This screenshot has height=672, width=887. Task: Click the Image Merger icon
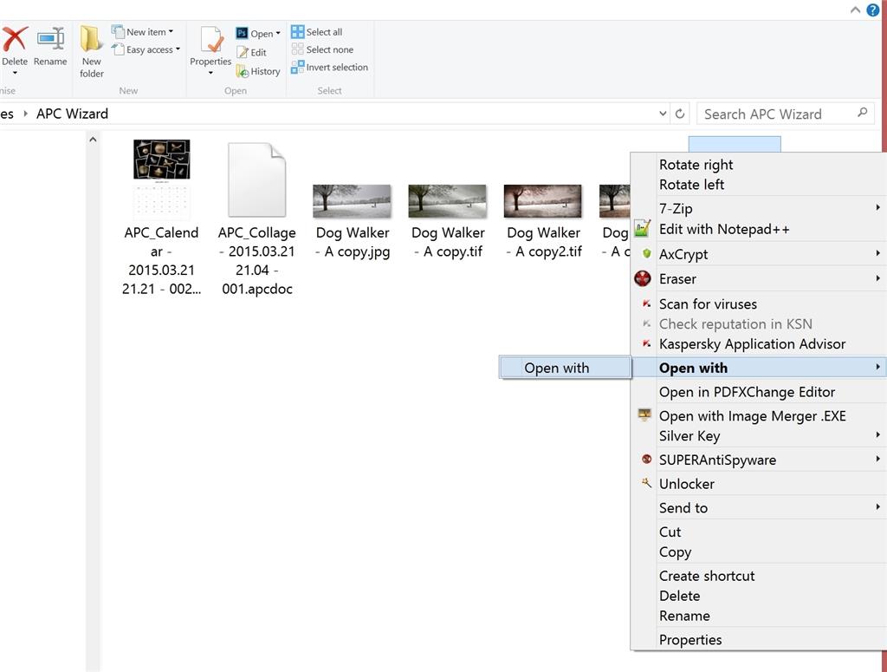(644, 415)
